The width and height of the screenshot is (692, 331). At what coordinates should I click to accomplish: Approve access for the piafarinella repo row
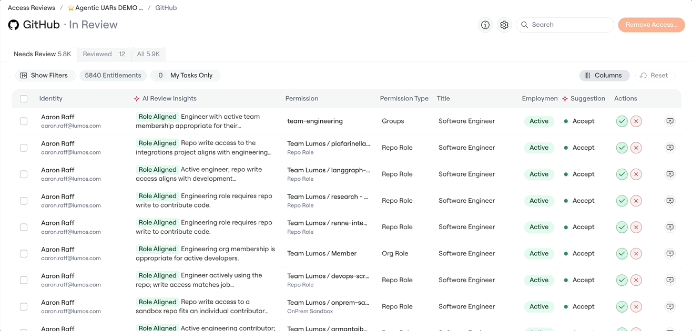pos(622,148)
